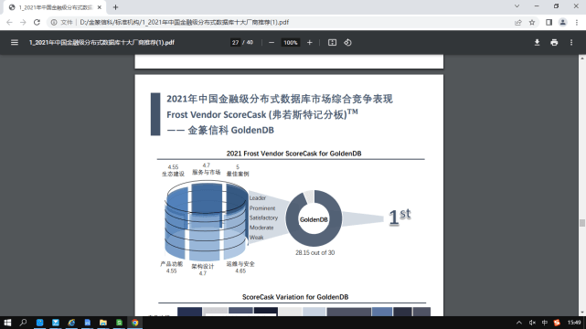Open a new browser tab
The width and height of the screenshot is (586, 329).
[115, 7]
